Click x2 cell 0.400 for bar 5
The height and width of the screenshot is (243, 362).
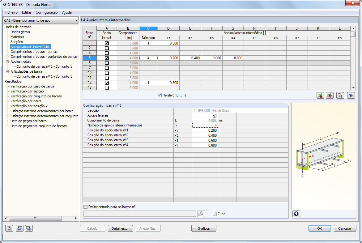coord(190,58)
